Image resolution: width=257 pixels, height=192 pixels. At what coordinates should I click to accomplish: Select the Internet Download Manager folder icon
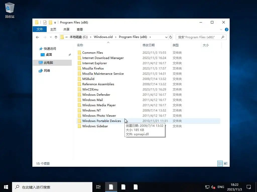79,58
